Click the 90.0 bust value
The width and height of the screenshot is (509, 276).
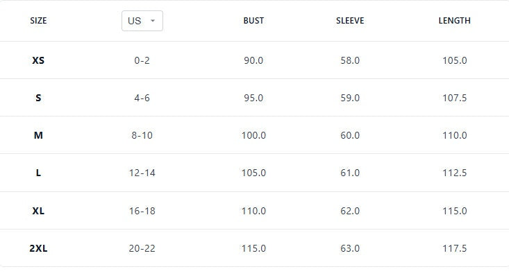[x=253, y=60]
